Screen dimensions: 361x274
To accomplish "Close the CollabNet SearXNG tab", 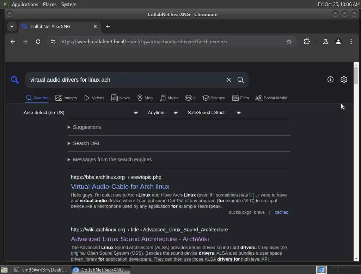I will [95, 26].
